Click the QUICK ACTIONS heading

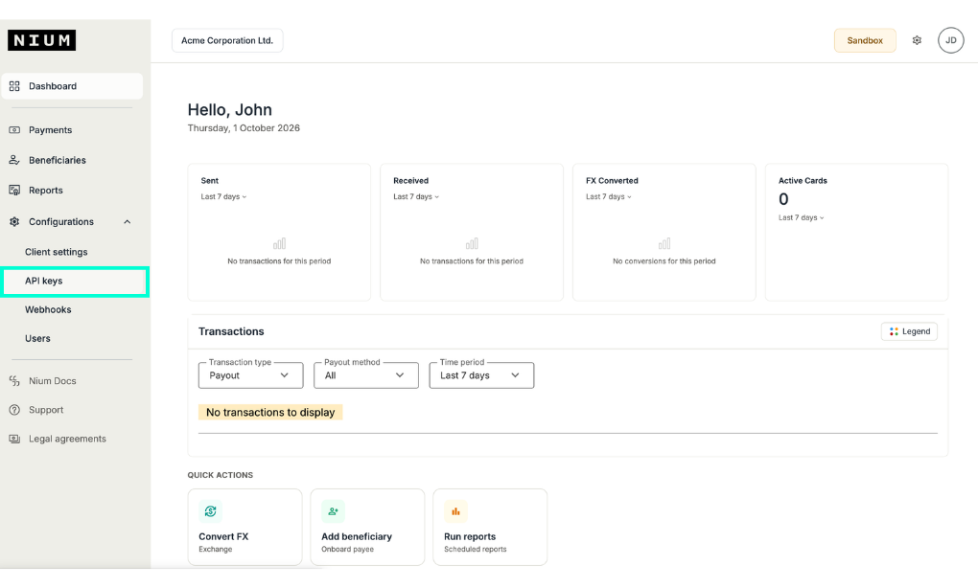tap(221, 475)
